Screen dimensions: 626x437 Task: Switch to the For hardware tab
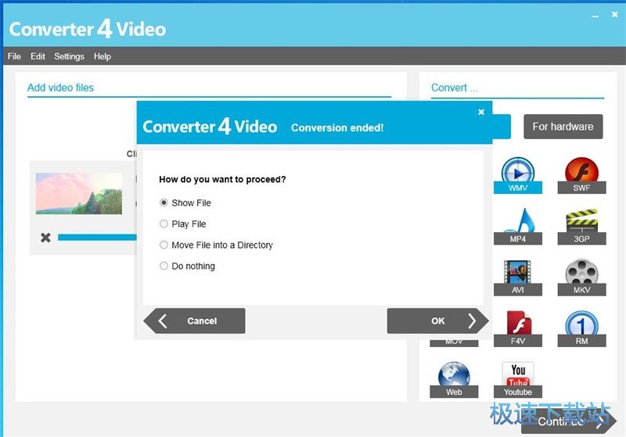563,127
